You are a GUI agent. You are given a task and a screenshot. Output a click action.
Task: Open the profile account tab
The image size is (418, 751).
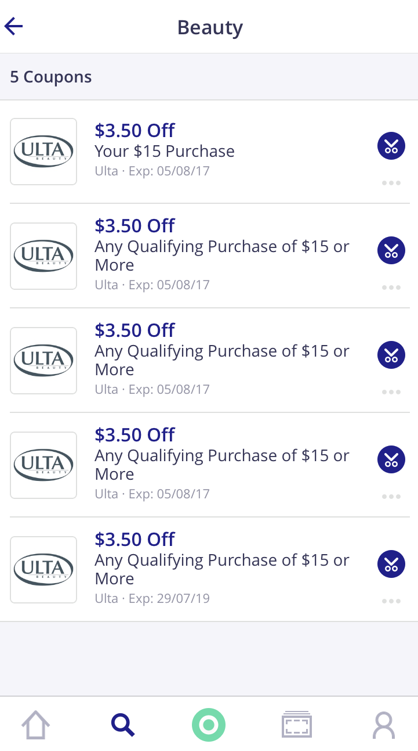[383, 725]
